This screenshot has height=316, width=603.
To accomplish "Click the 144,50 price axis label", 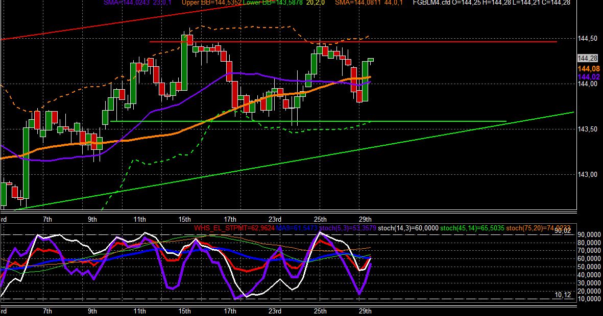I will 588,38.
